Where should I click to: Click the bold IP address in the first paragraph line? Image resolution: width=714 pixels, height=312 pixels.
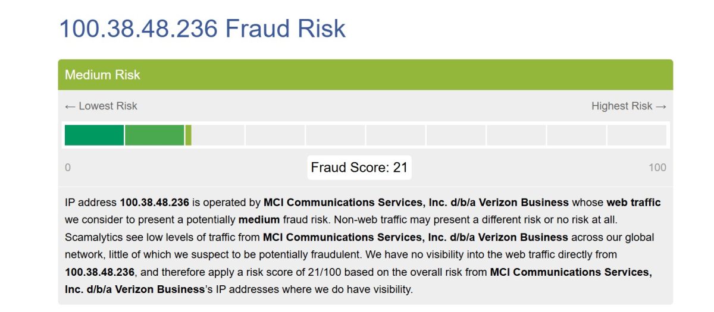[154, 203]
